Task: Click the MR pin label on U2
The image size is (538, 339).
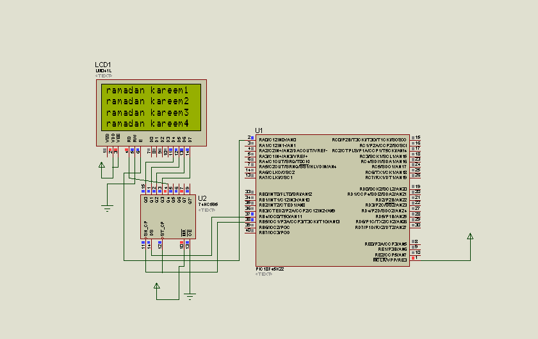Action: [x=184, y=233]
